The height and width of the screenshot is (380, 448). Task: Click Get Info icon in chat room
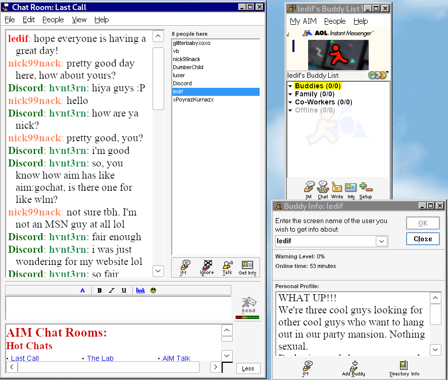point(247,267)
